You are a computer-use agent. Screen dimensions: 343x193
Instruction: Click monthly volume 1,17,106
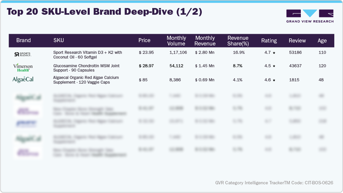point(178,53)
